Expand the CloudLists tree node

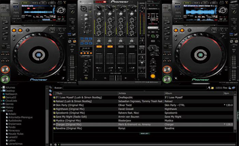pos(1,101)
